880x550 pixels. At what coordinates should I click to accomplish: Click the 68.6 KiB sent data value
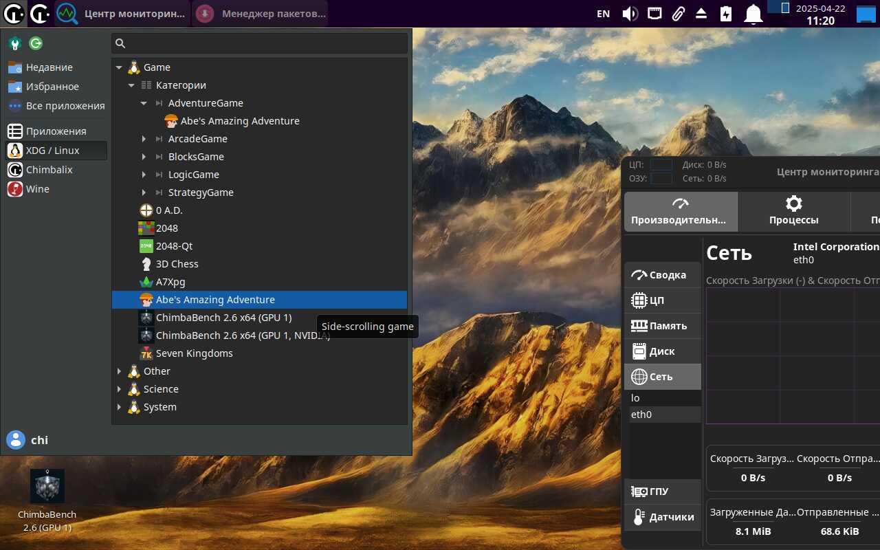[x=839, y=531]
